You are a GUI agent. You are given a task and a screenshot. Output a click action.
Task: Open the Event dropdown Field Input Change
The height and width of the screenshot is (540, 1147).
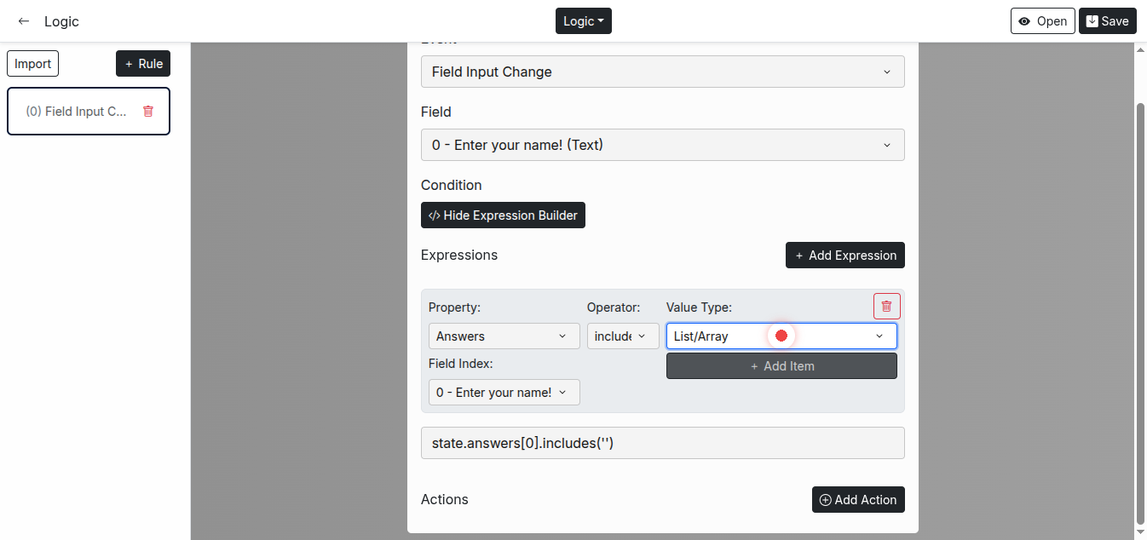click(662, 72)
